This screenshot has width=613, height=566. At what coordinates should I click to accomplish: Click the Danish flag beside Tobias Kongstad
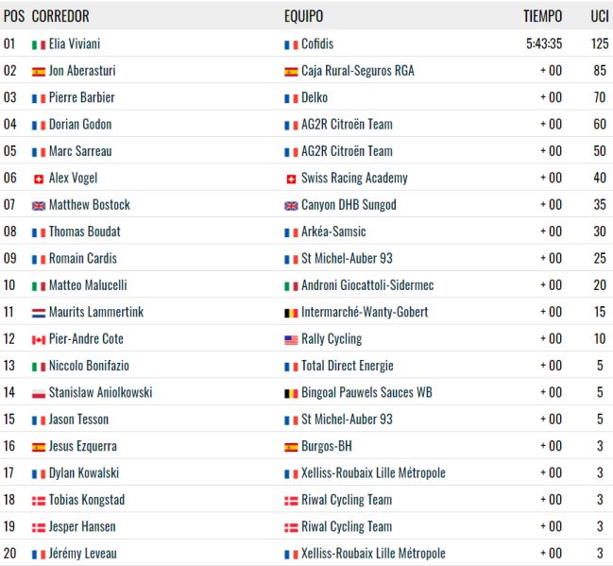[39, 501]
